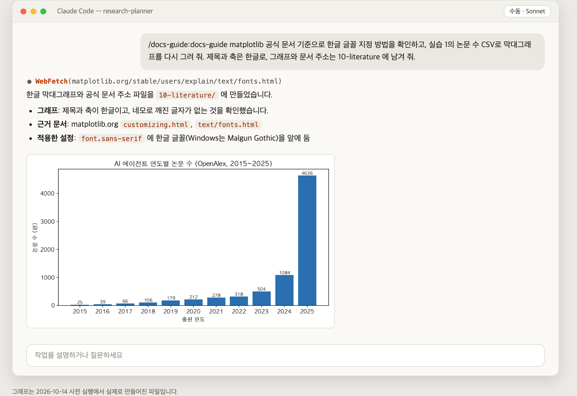
Task: Click the 근거 문서 bold label
Action: tap(52, 124)
